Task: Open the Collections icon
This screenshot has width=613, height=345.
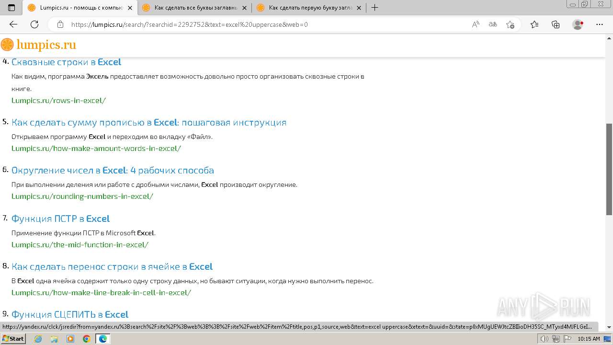Action: 556,24
